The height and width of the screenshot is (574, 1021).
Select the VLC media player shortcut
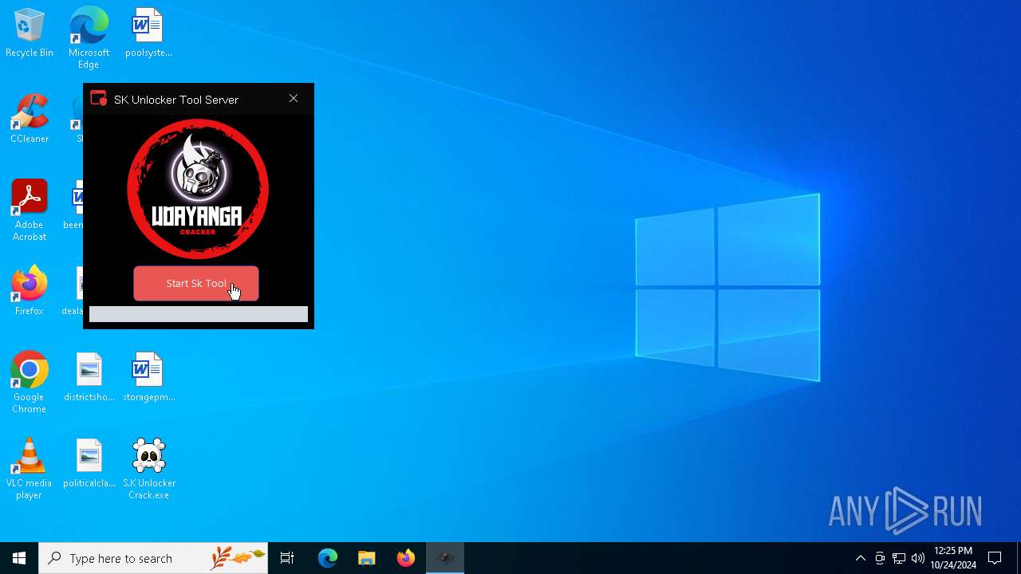pos(30,469)
